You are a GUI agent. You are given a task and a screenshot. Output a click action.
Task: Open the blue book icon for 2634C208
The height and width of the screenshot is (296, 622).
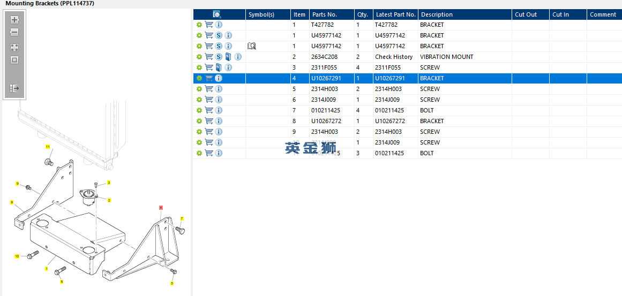[x=228, y=57]
